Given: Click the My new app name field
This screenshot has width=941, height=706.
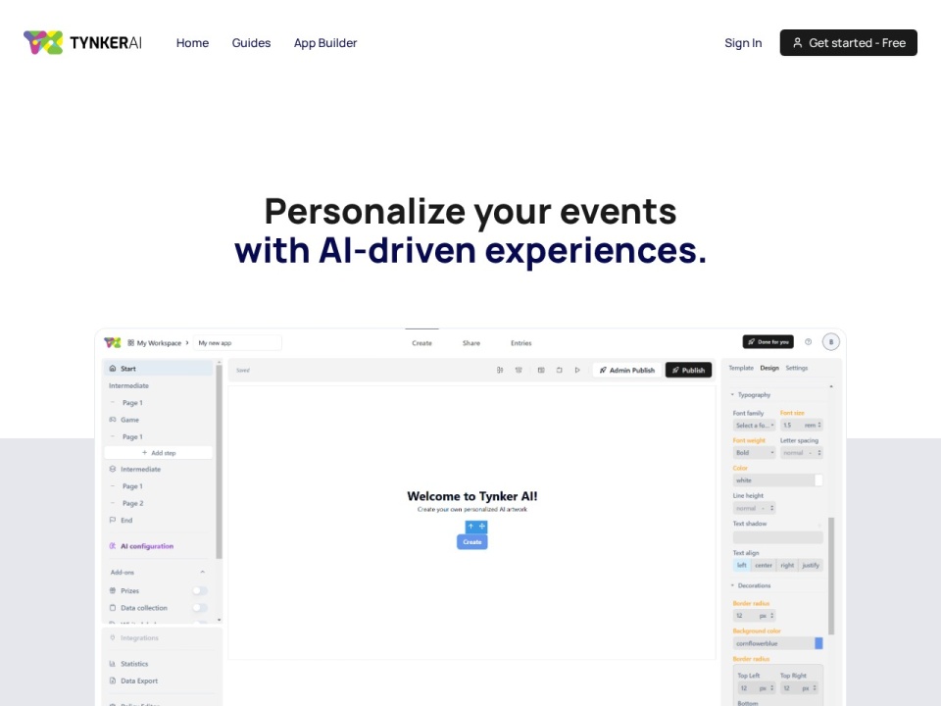Looking at the screenshot, I should point(237,343).
